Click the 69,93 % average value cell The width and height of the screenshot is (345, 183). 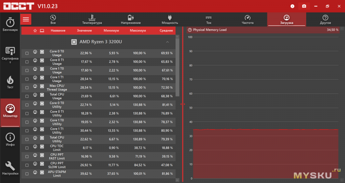click(167, 53)
